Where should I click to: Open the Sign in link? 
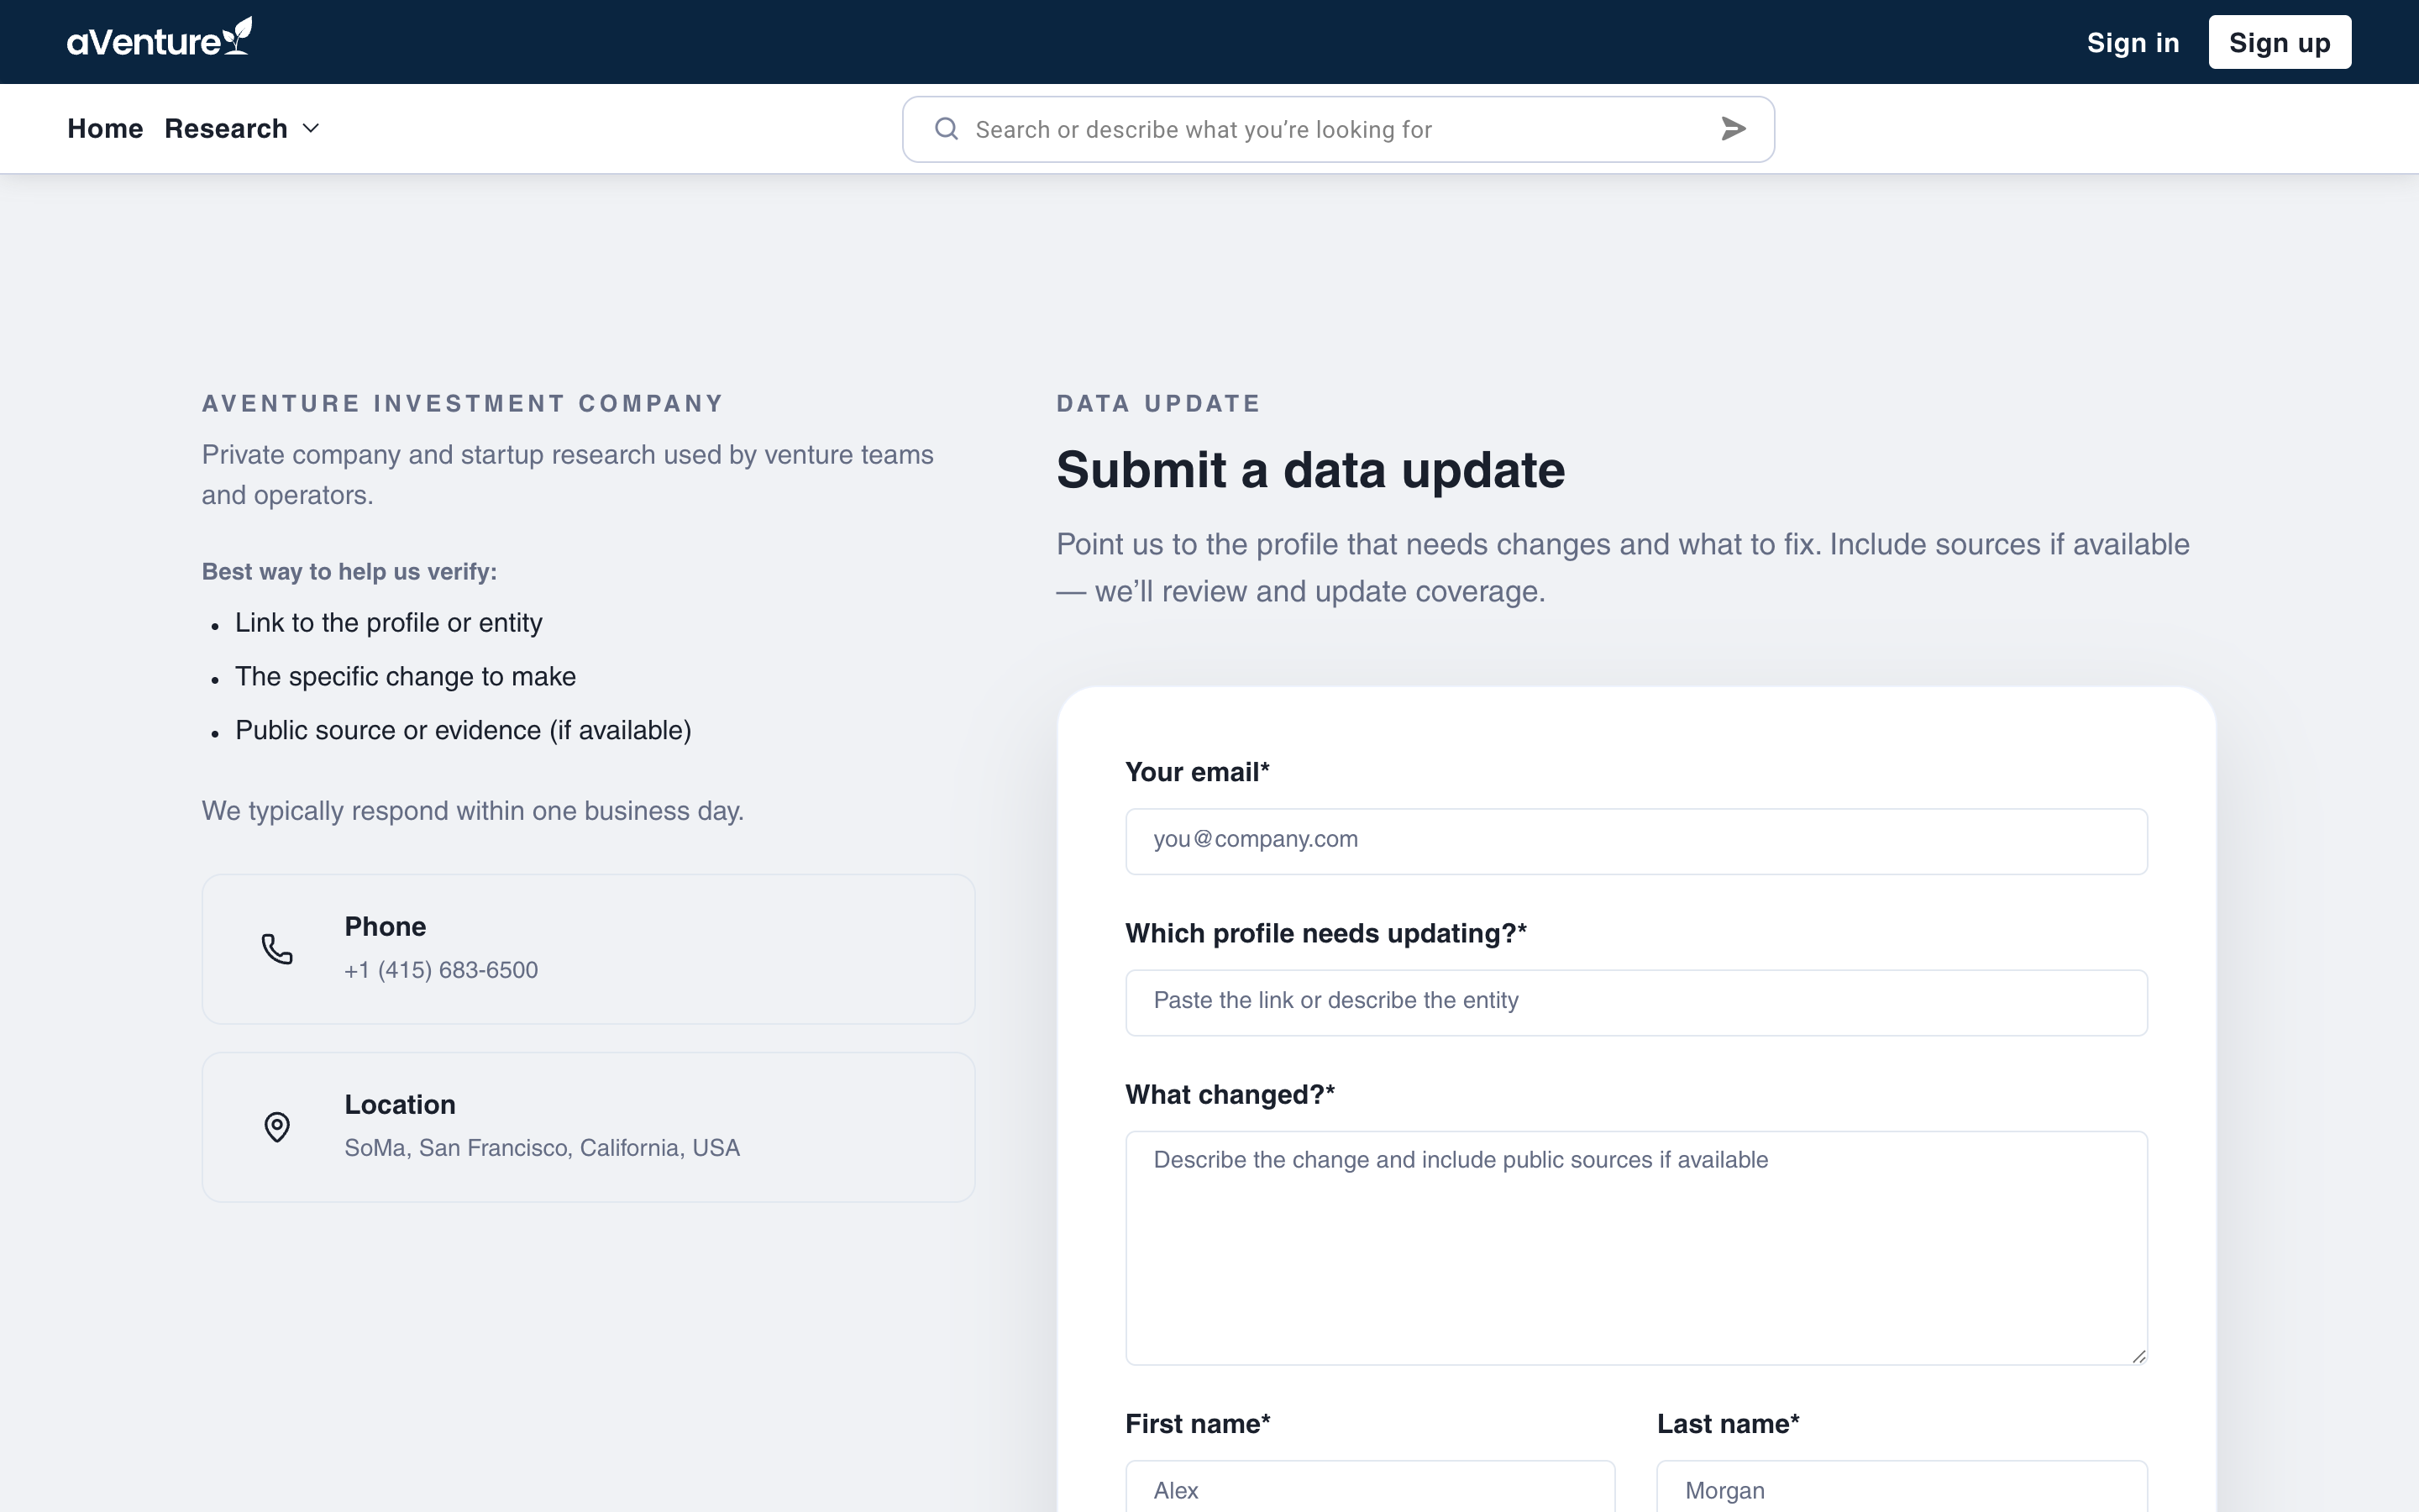tap(2132, 43)
